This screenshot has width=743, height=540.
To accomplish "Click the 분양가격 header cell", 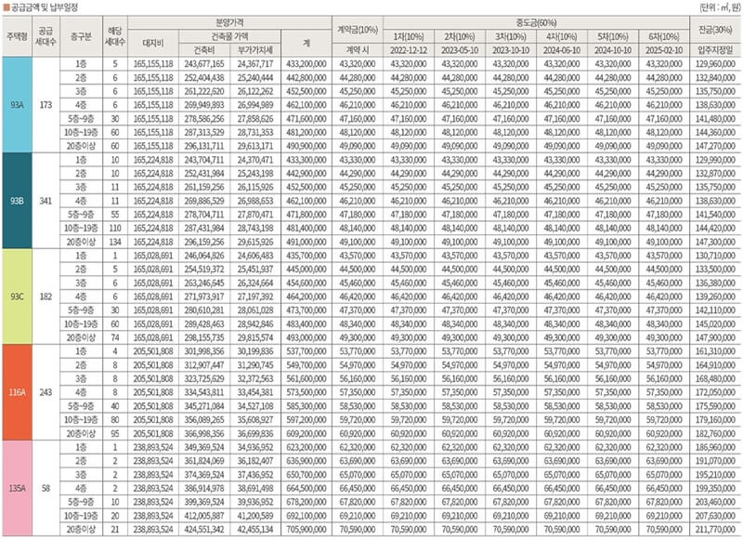I will coord(229,22).
